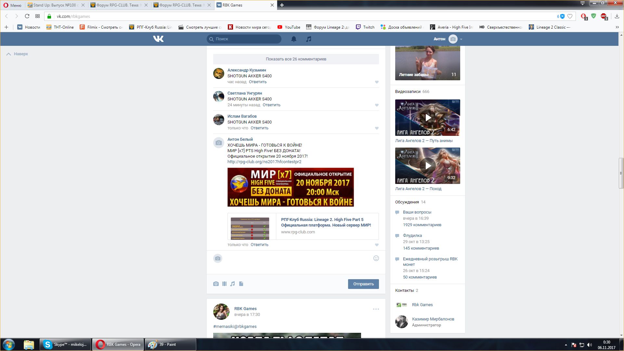
Task: Open Александр Кузьмин's profile name
Action: [247, 70]
